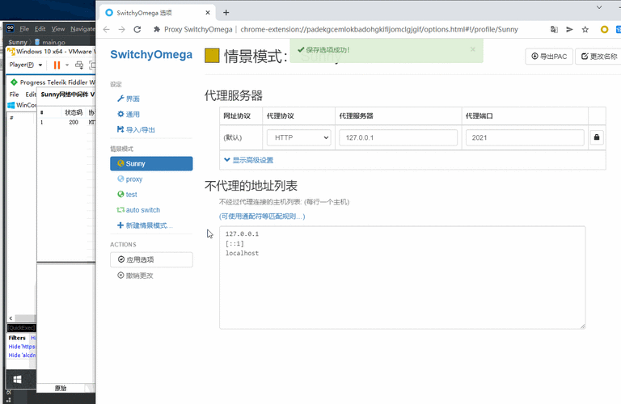Open the 通用 settings page
This screenshot has height=404, width=621.
point(129,114)
